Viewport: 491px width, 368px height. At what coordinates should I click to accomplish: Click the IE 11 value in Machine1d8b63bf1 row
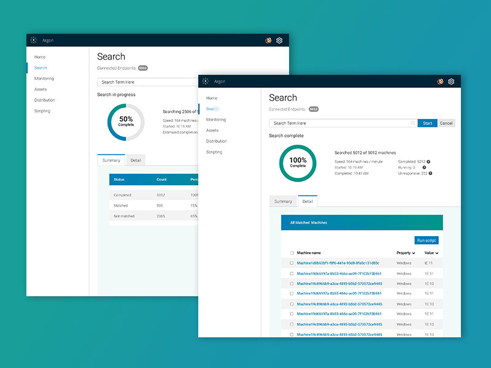pos(428,263)
